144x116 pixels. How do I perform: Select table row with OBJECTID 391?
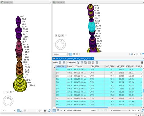[99, 98]
